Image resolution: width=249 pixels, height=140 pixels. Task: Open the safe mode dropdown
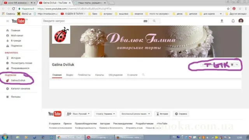pos(136,114)
